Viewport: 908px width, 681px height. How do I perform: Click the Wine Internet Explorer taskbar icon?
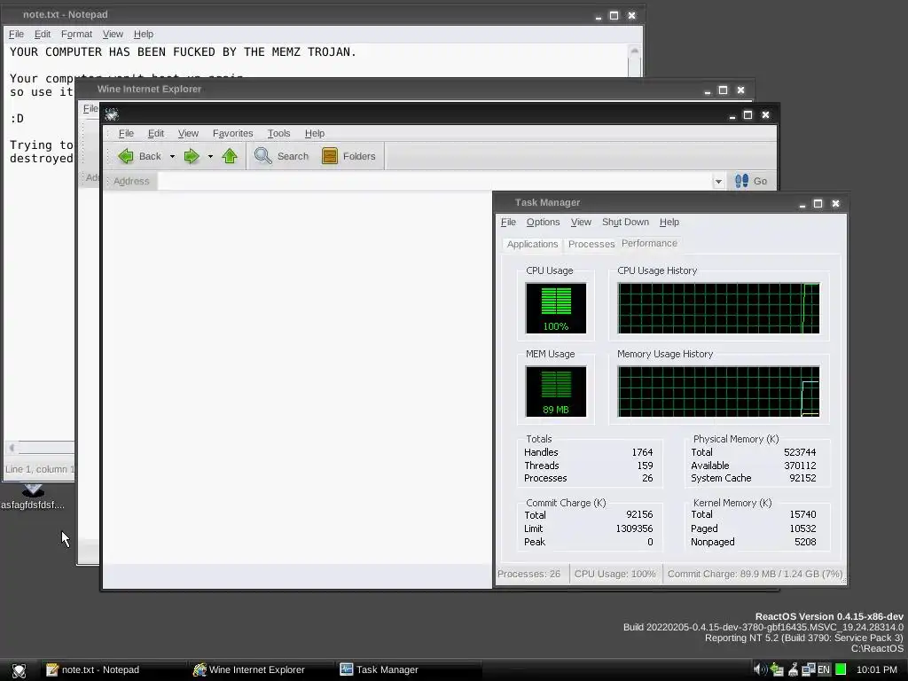[x=200, y=670]
